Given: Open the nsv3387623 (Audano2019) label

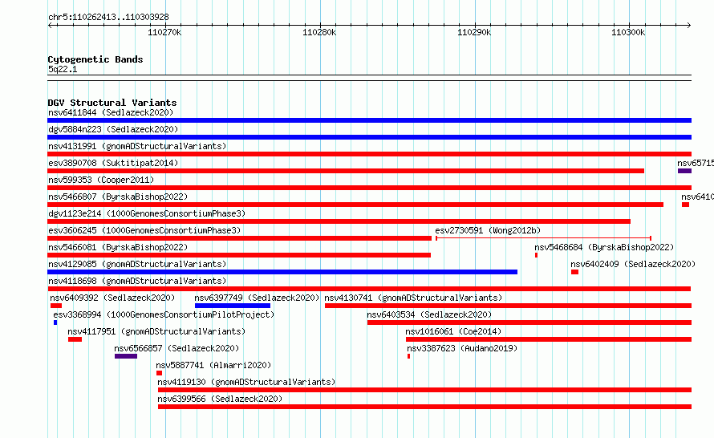Looking at the screenshot, I should coord(462,348).
